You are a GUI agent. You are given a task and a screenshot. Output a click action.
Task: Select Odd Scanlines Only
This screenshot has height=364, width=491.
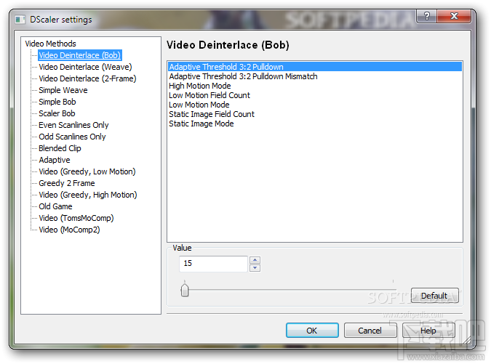coord(72,137)
